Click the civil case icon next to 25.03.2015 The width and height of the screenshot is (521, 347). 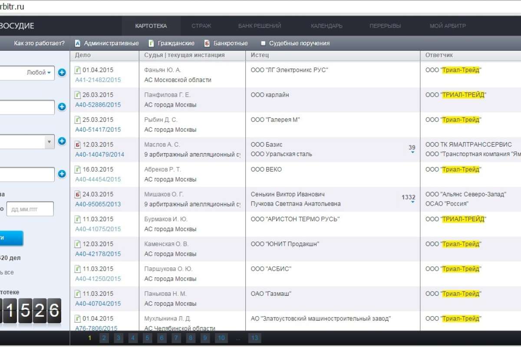78,119
